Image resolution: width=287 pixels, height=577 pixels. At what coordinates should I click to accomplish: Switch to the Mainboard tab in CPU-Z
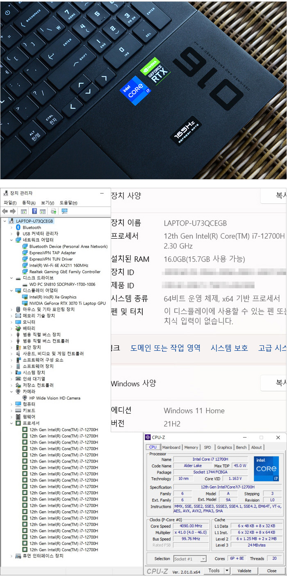[x=171, y=447]
